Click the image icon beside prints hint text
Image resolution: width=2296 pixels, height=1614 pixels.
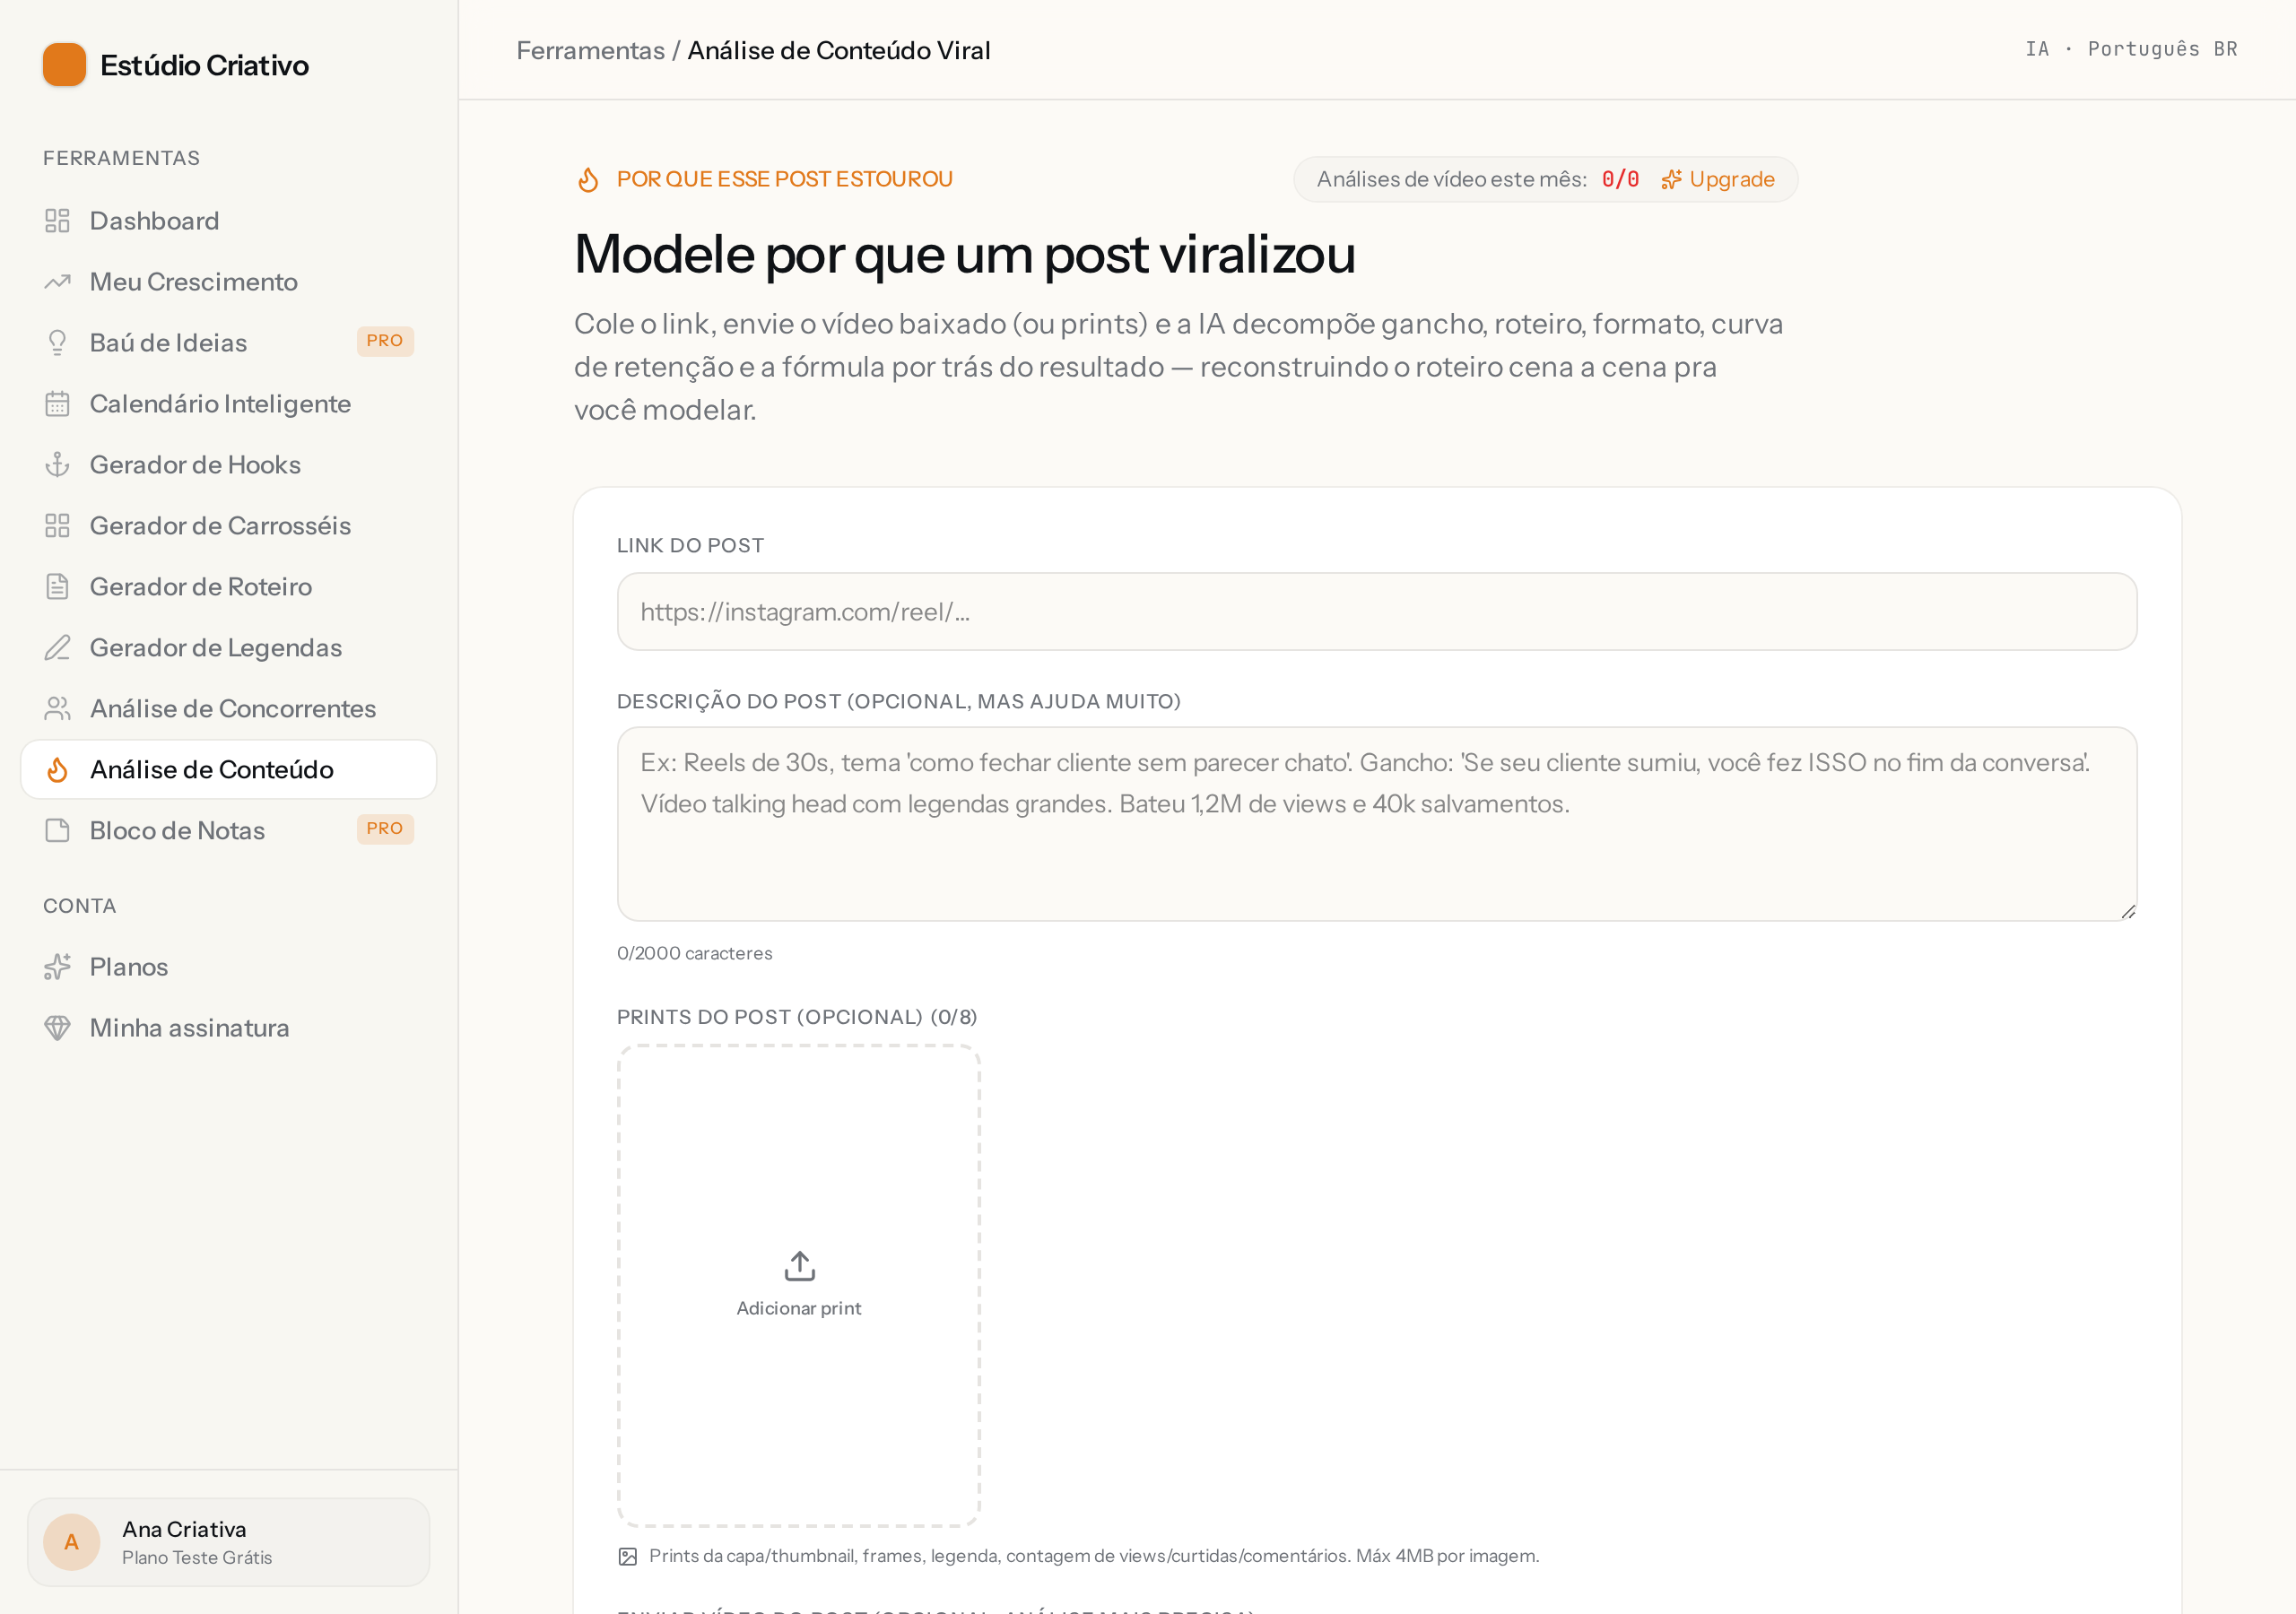click(628, 1556)
